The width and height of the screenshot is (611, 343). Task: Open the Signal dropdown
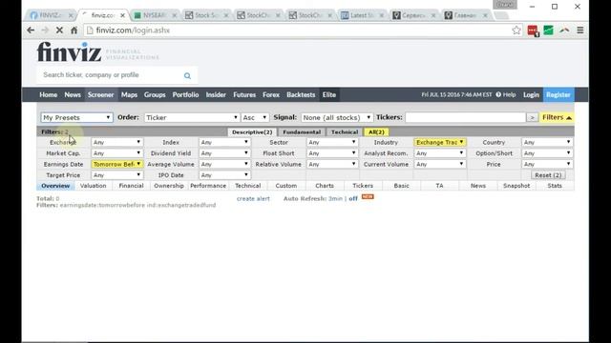point(337,117)
